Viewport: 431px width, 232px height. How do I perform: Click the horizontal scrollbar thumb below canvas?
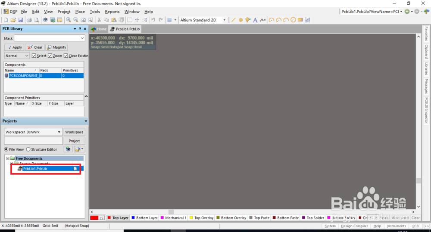pyautogui.click(x=171, y=212)
